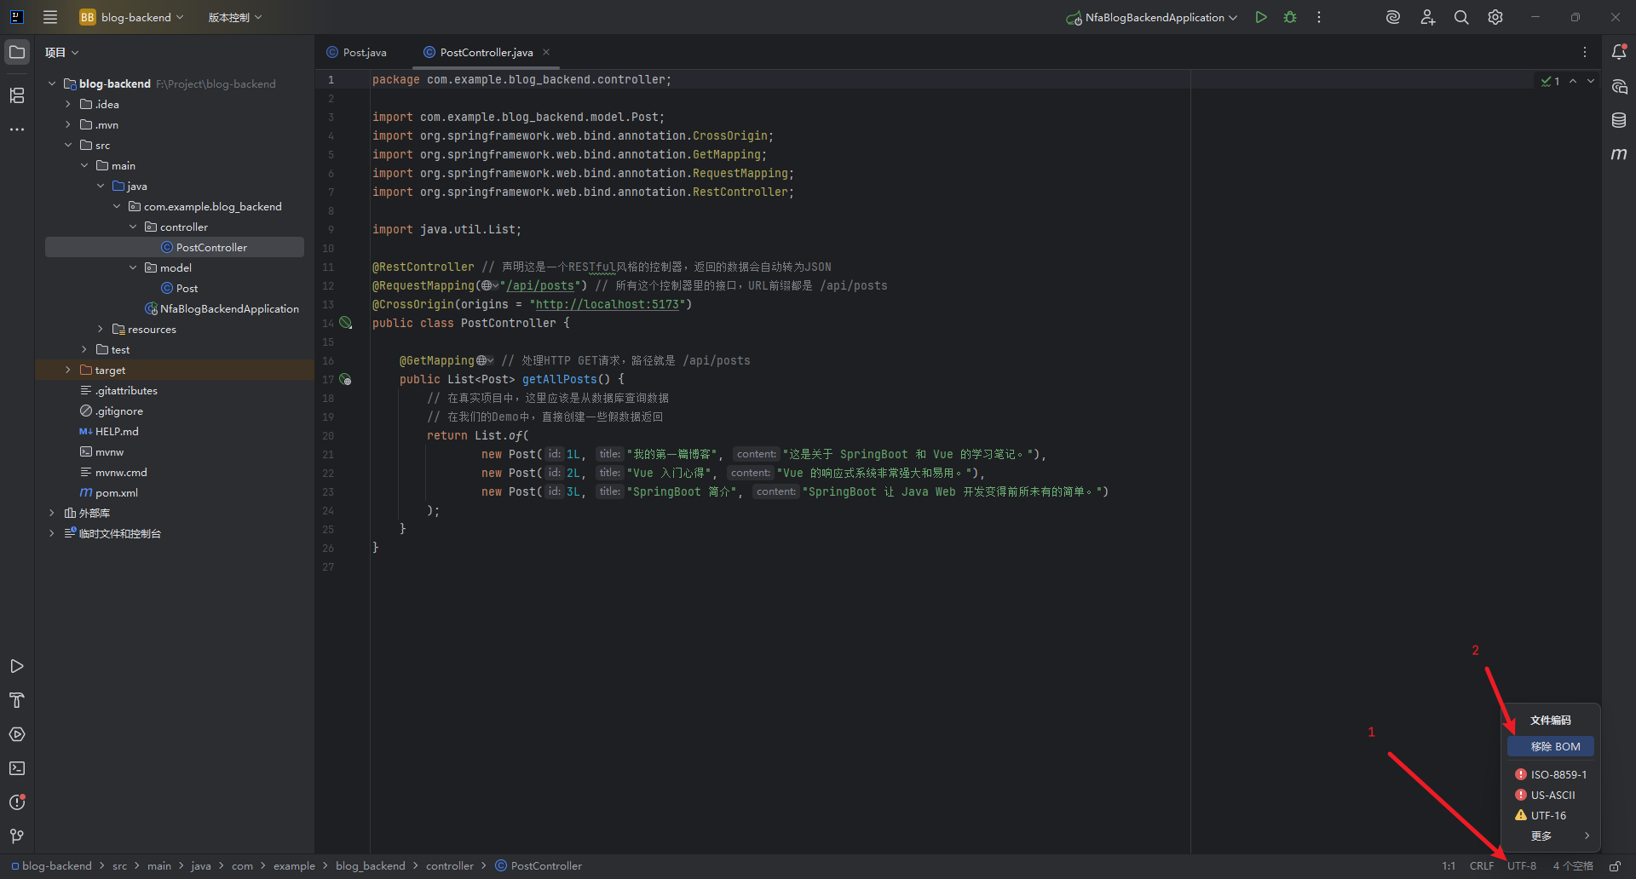Open AI assistant swirl icon in toolbar
Image resolution: width=1636 pixels, height=879 pixels.
click(1393, 17)
